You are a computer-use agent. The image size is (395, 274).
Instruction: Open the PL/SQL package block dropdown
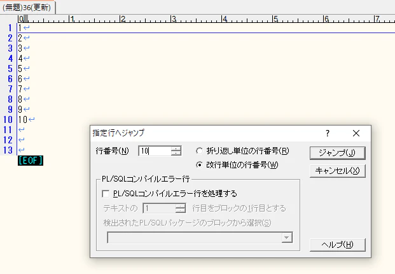(x=287, y=238)
